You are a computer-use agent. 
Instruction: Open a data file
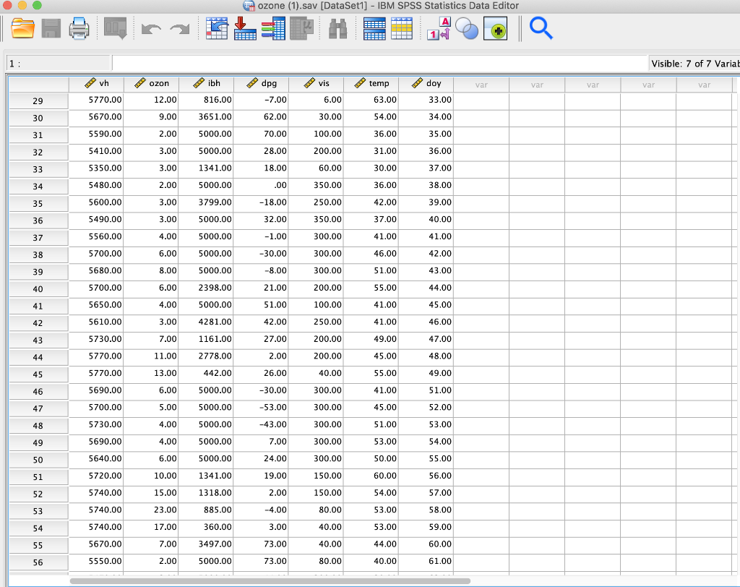point(22,29)
